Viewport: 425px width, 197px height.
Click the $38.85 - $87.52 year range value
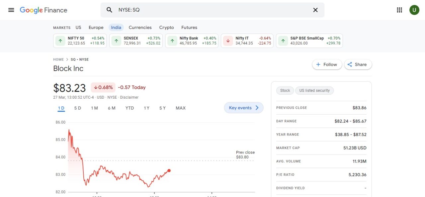[351, 135]
